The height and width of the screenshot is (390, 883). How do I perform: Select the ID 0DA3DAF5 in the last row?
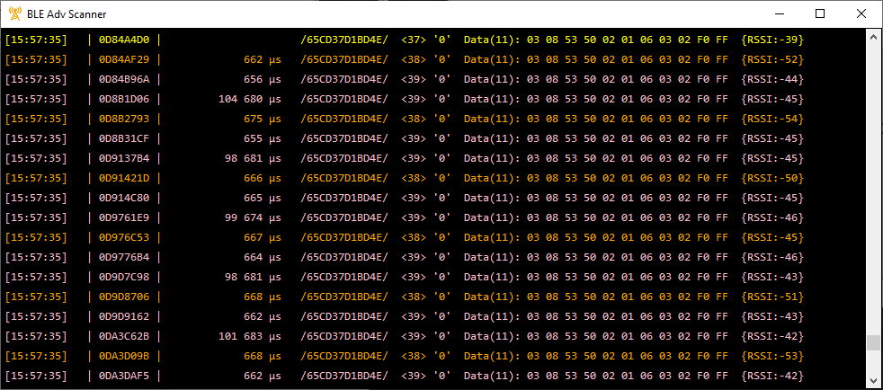click(x=124, y=376)
